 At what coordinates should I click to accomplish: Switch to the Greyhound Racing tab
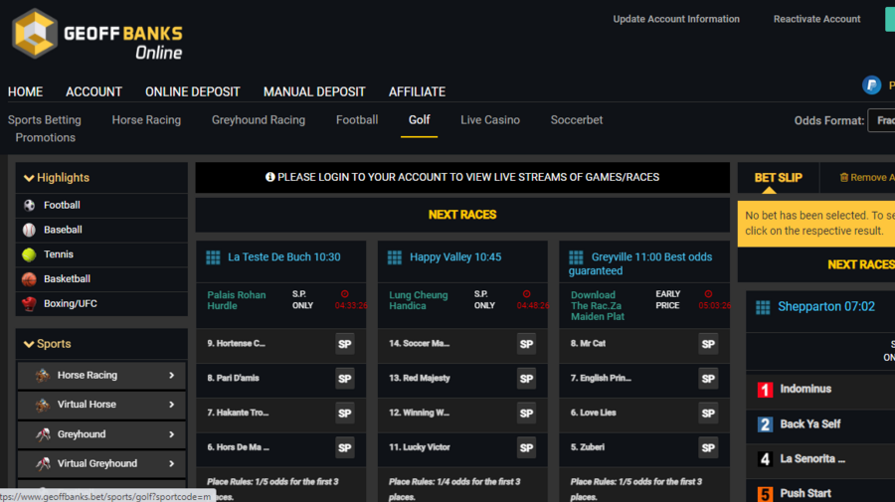(258, 120)
